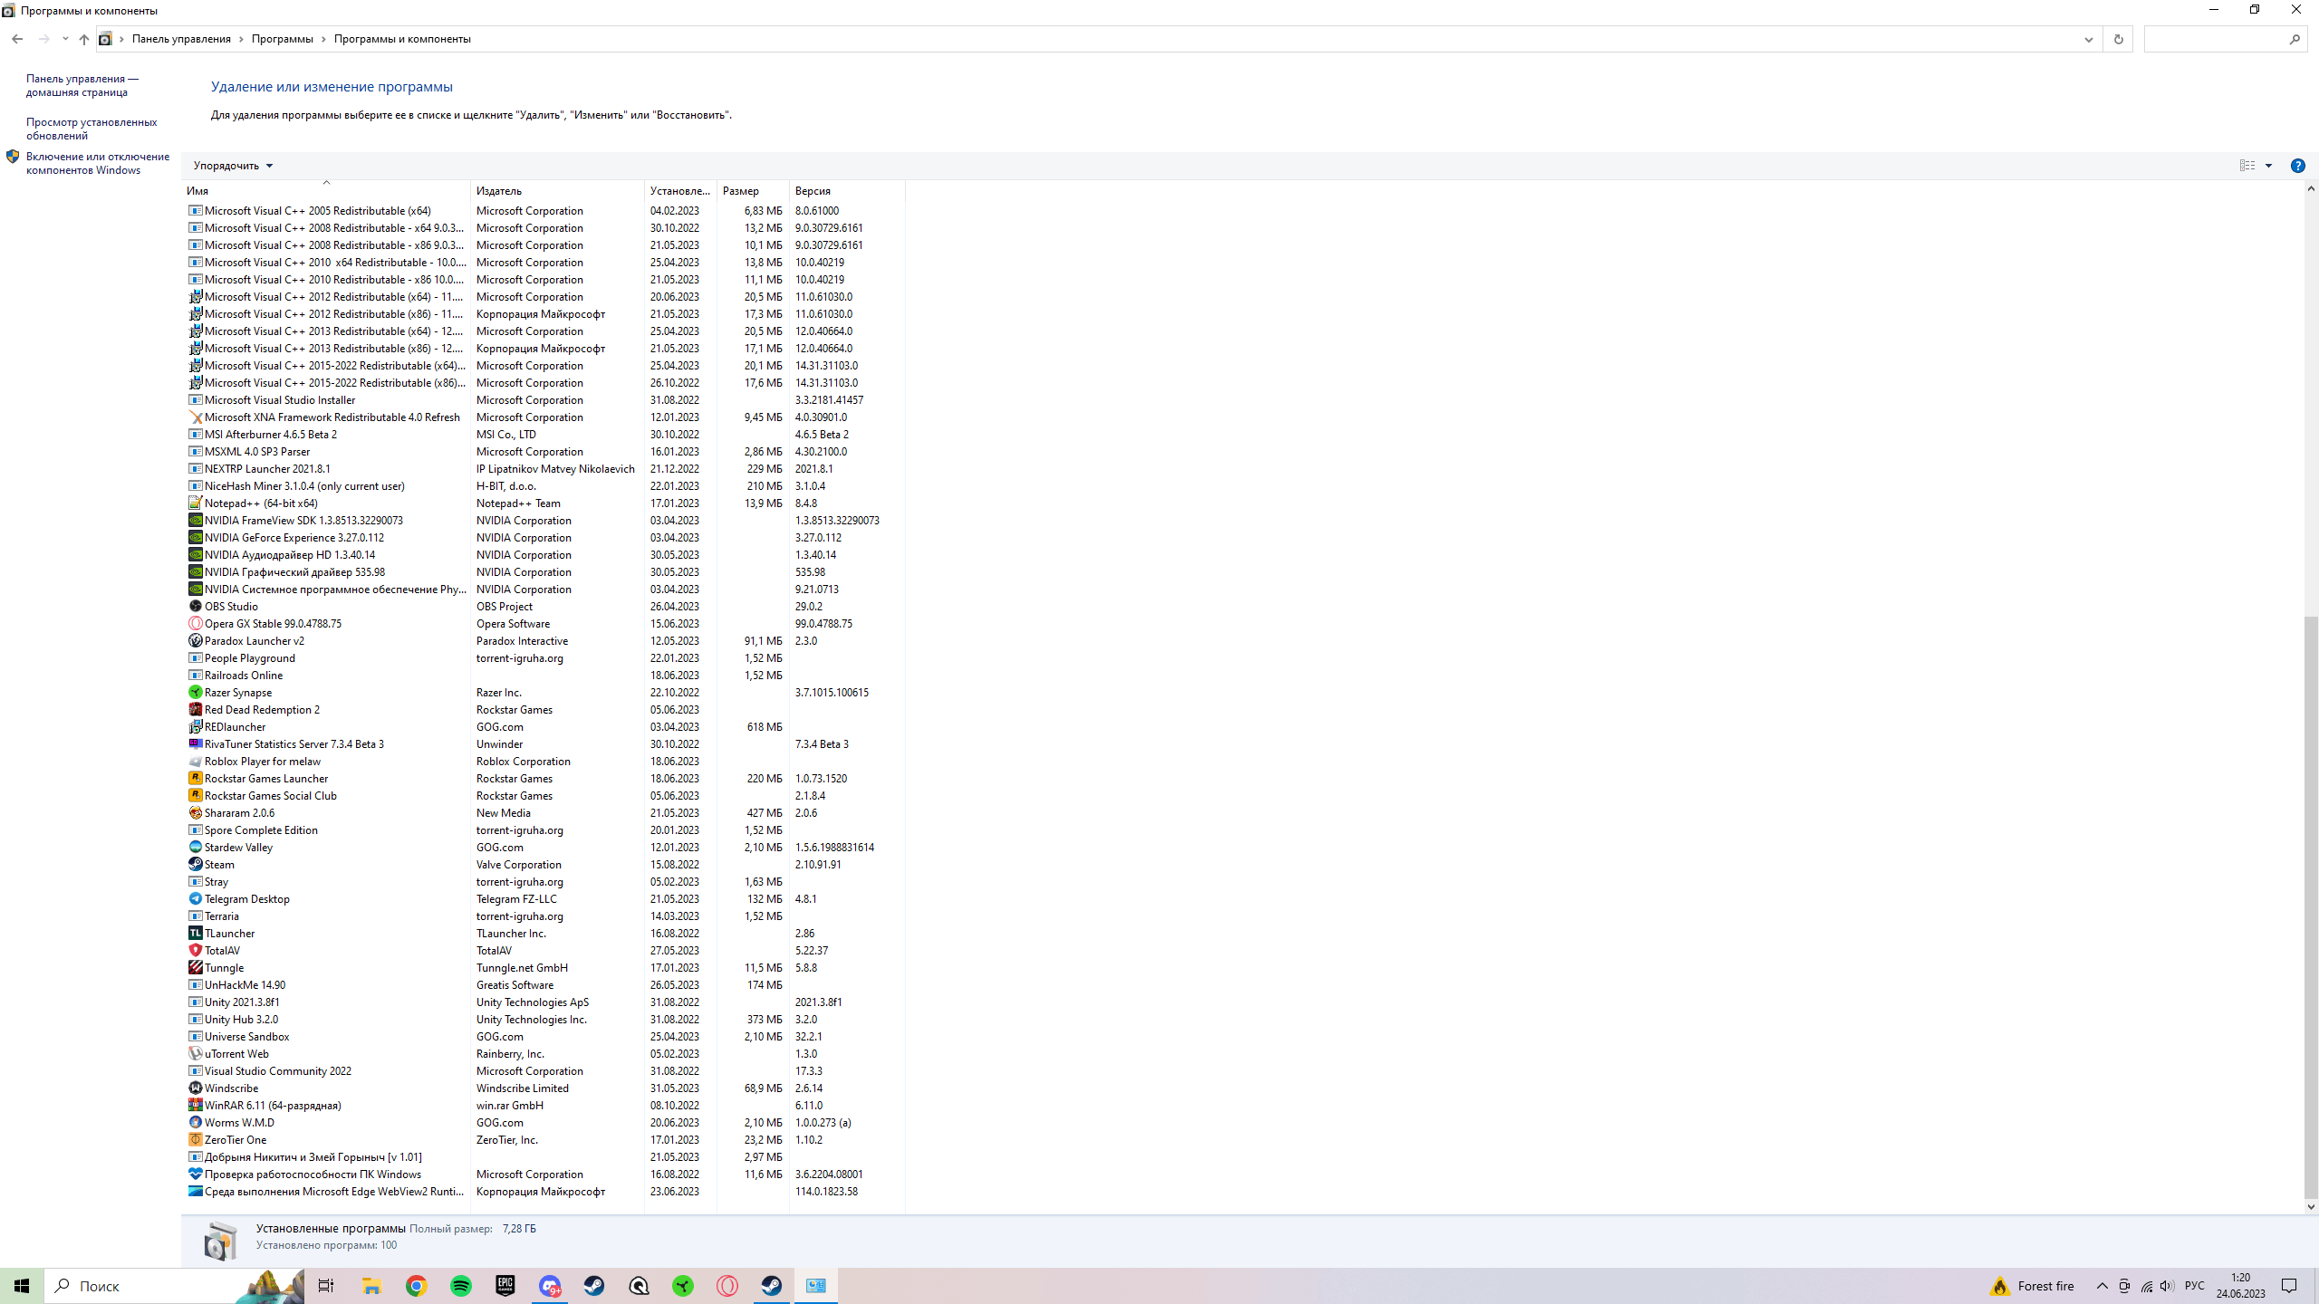Sort by the Установлено date column
Viewport: 2319px width, 1304px height.
[680, 191]
